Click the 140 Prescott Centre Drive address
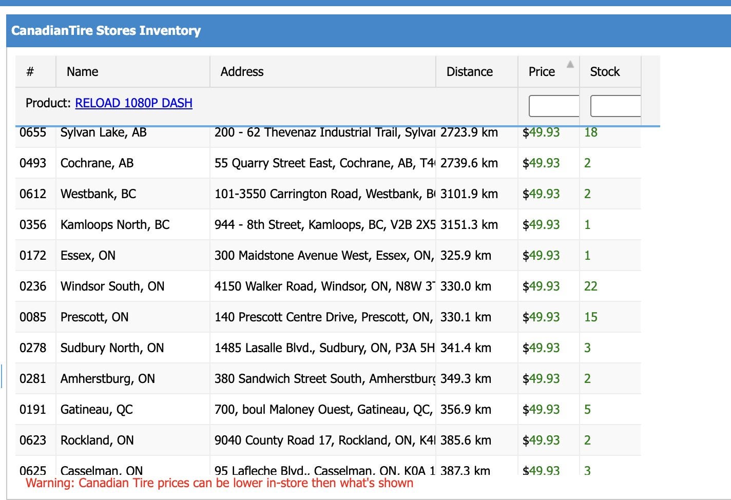 [x=324, y=317]
